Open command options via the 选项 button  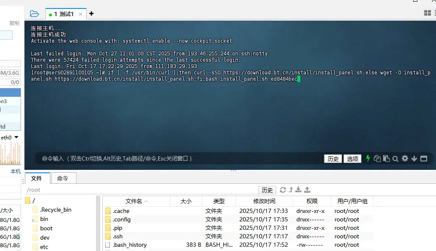click(352, 158)
